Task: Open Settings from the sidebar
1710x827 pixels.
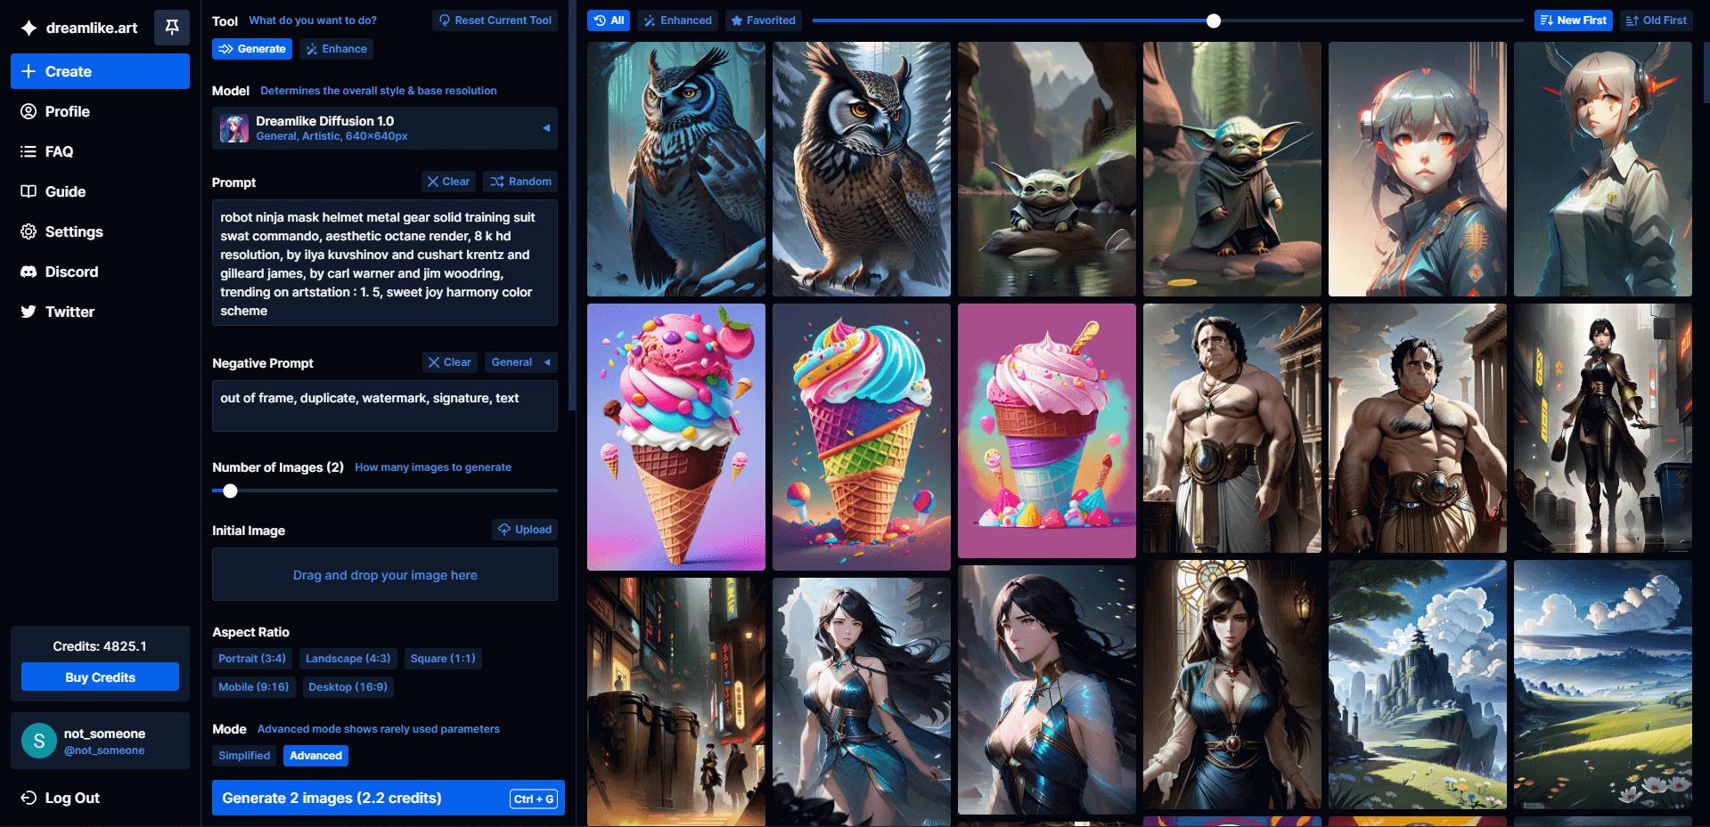Action: tap(74, 231)
